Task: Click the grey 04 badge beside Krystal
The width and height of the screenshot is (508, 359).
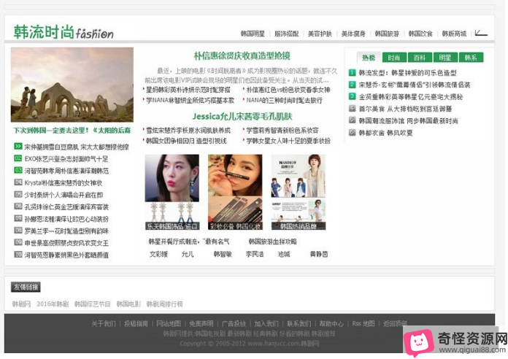Action: click(18, 182)
